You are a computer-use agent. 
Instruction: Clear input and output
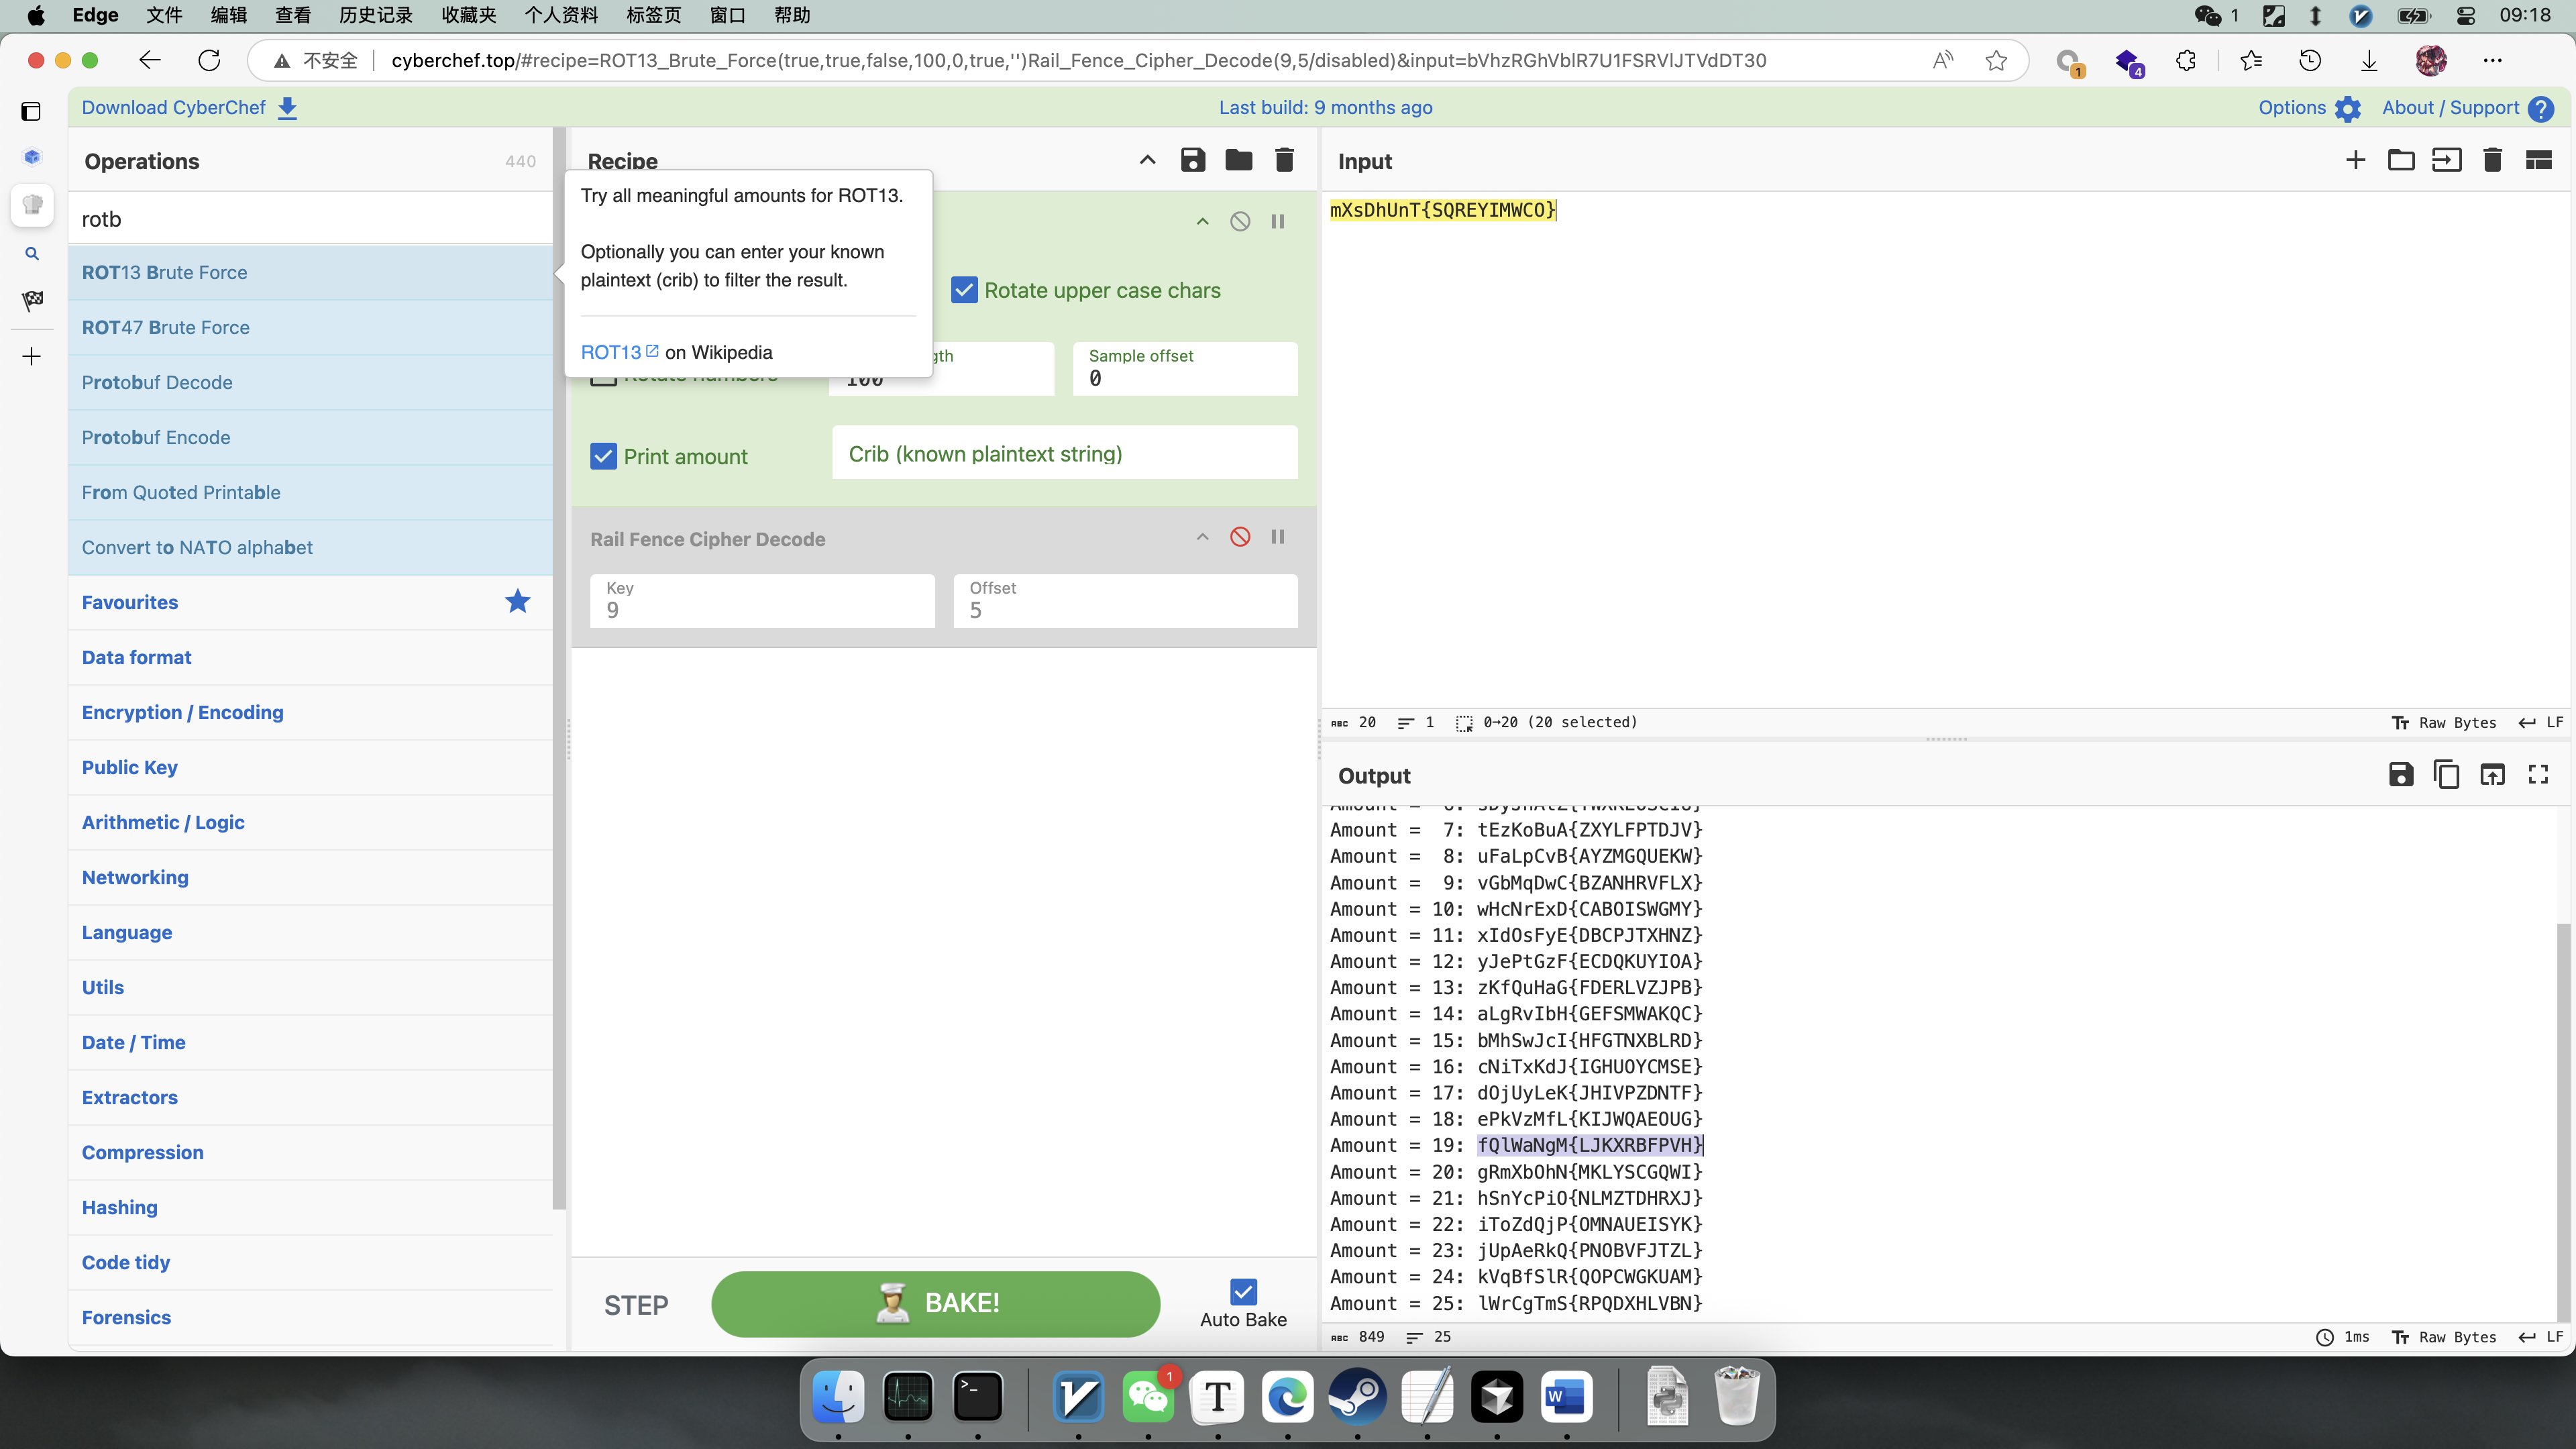coord(2493,161)
